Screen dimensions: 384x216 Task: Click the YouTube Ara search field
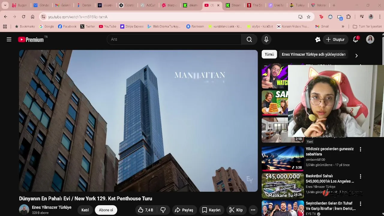click(174, 39)
